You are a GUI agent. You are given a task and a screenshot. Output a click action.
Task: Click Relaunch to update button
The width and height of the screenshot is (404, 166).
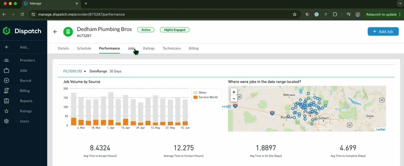(x=381, y=14)
